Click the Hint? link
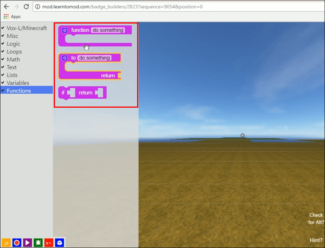The image size is (325, 248). click(x=316, y=240)
